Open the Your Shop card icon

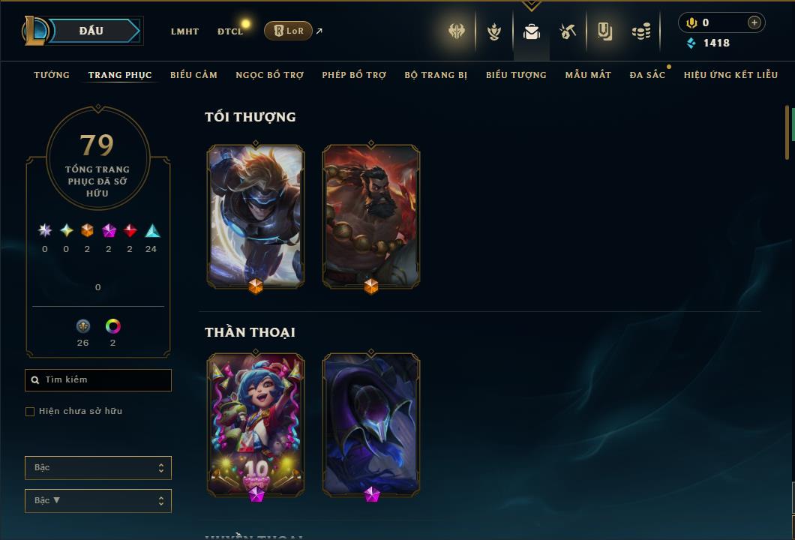(x=604, y=31)
